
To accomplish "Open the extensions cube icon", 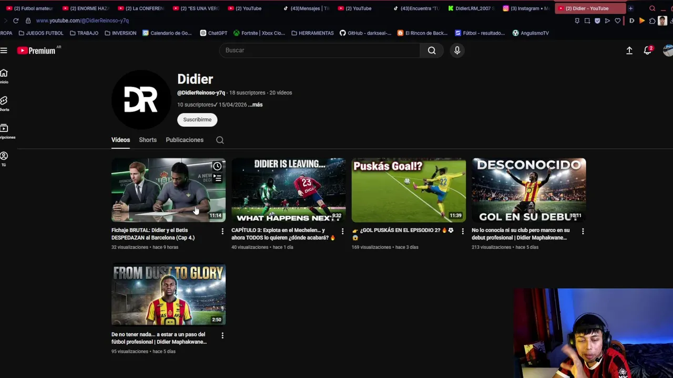I will coord(652,21).
